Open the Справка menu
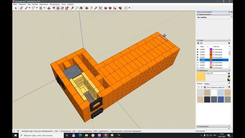 tap(70, 4)
